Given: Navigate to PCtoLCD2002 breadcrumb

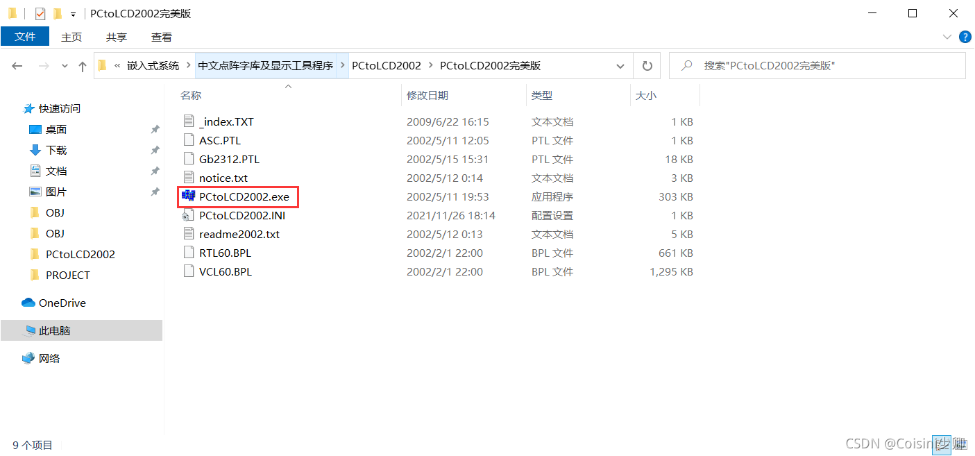Looking at the screenshot, I should (x=387, y=66).
